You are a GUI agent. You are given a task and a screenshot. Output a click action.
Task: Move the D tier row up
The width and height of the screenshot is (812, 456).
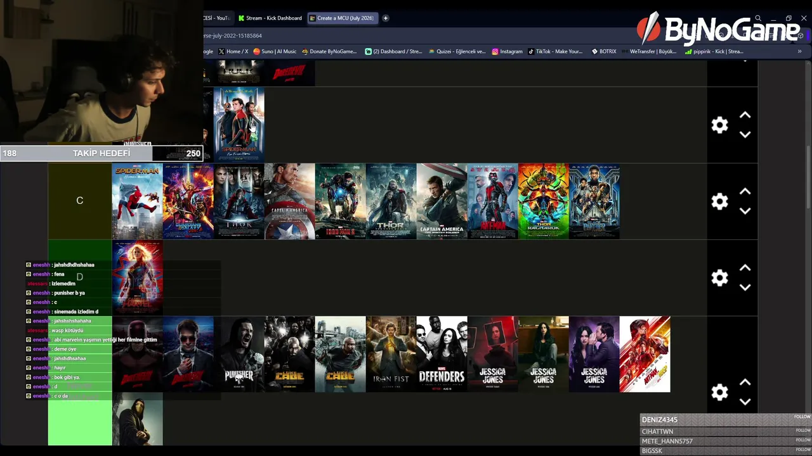745,268
